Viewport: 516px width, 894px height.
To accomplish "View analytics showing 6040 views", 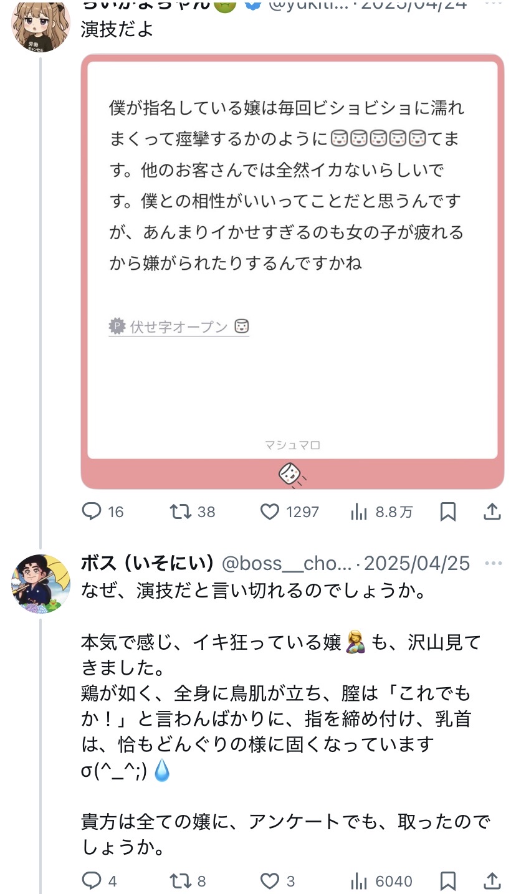I will tap(359, 881).
